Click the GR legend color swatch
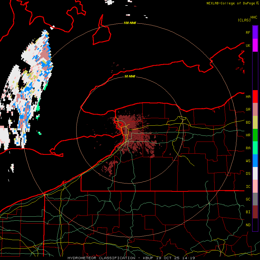This screenshot has width=260, height=260. click(255, 109)
